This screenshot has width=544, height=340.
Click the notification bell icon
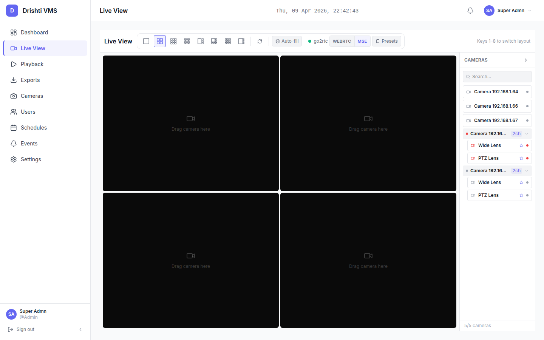click(470, 10)
